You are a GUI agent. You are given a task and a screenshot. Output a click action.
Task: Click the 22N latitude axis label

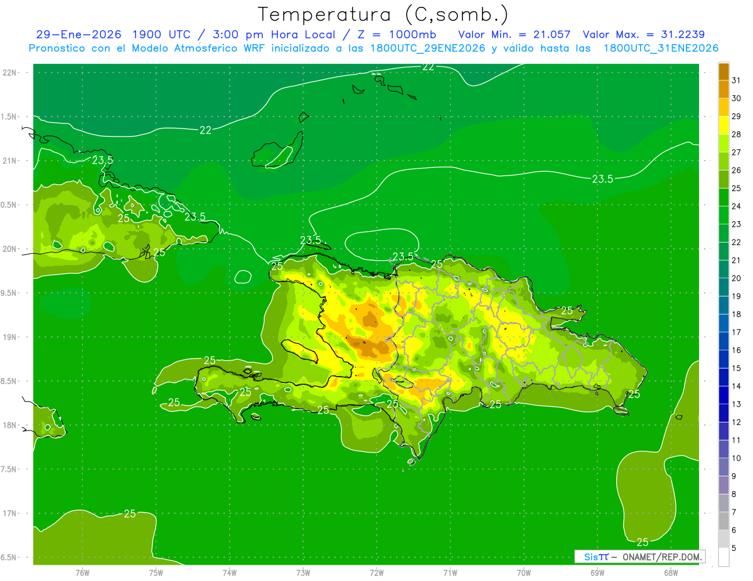click(x=10, y=72)
